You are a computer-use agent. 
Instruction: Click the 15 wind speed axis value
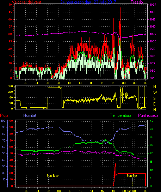[10, 56]
